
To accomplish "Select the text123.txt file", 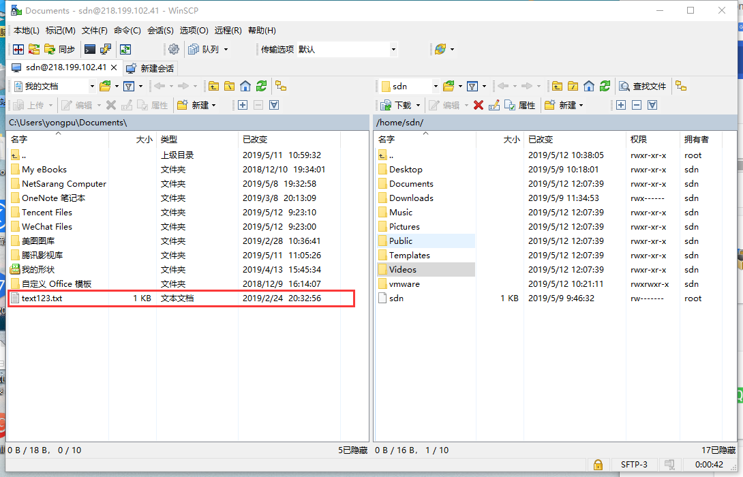I will point(41,298).
